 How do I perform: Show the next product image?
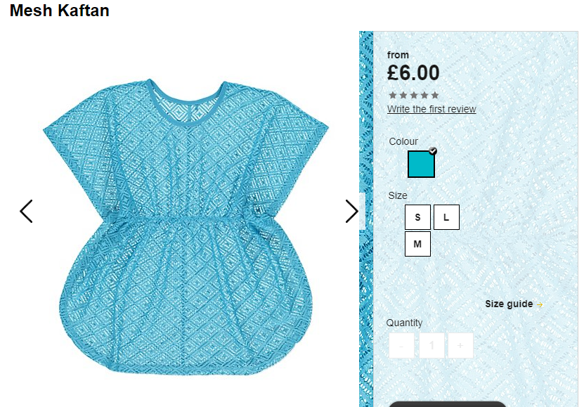point(351,211)
